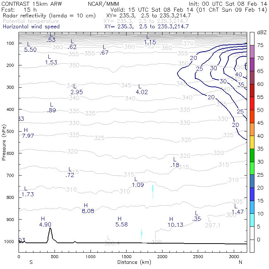Select the wind maximum value '4.90'
269x269 pixels.
coord(45,224)
